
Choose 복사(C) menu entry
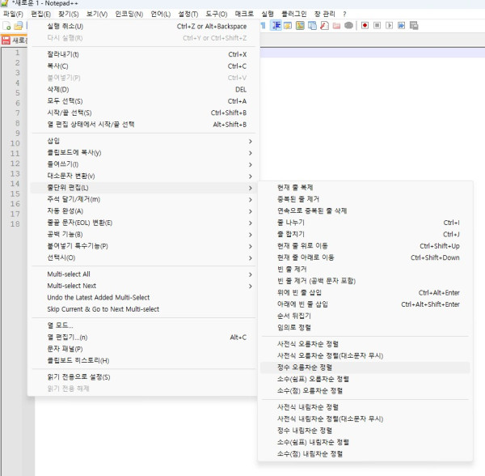143,66
